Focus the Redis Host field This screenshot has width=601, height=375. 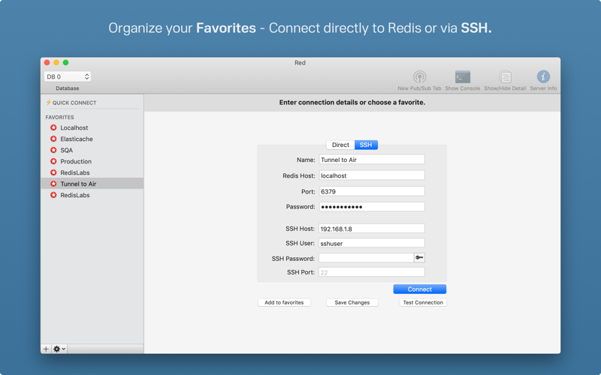[x=372, y=175]
